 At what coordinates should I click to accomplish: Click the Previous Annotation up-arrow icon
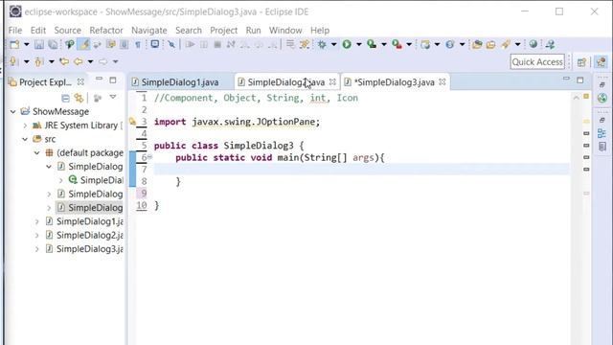coord(38,61)
